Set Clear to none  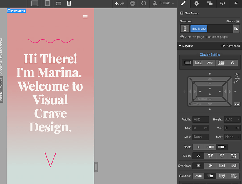(x=199, y=156)
